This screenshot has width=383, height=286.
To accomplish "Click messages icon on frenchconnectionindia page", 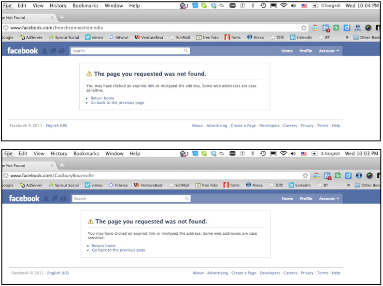I will pos(53,51).
